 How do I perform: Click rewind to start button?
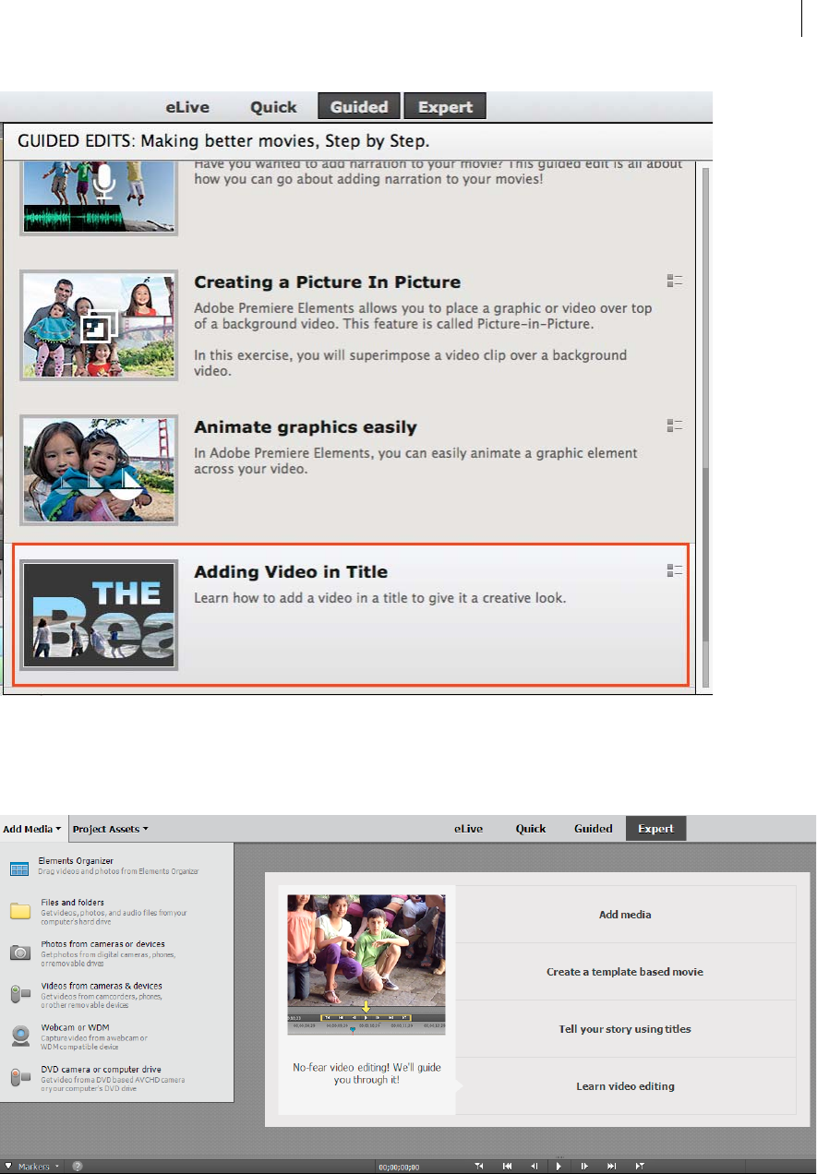click(507, 1167)
